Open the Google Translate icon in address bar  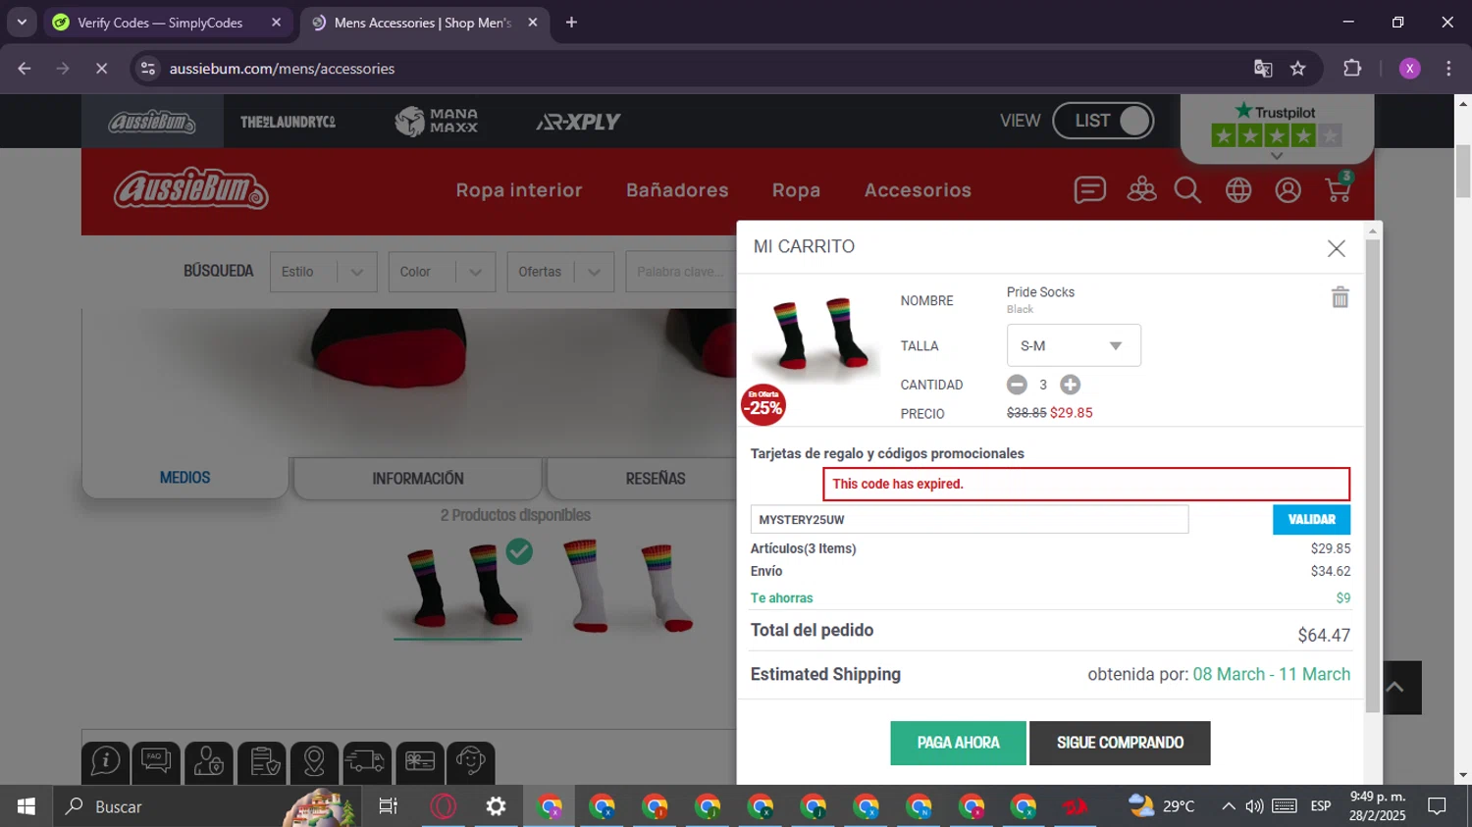point(1263,69)
